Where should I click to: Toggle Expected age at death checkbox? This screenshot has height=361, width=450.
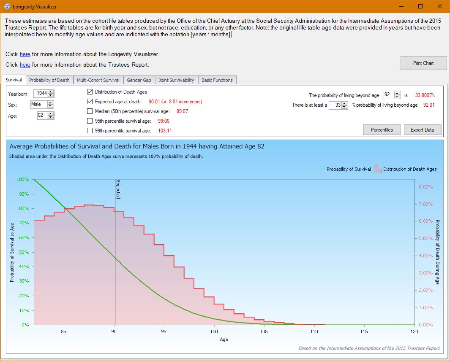coord(90,101)
